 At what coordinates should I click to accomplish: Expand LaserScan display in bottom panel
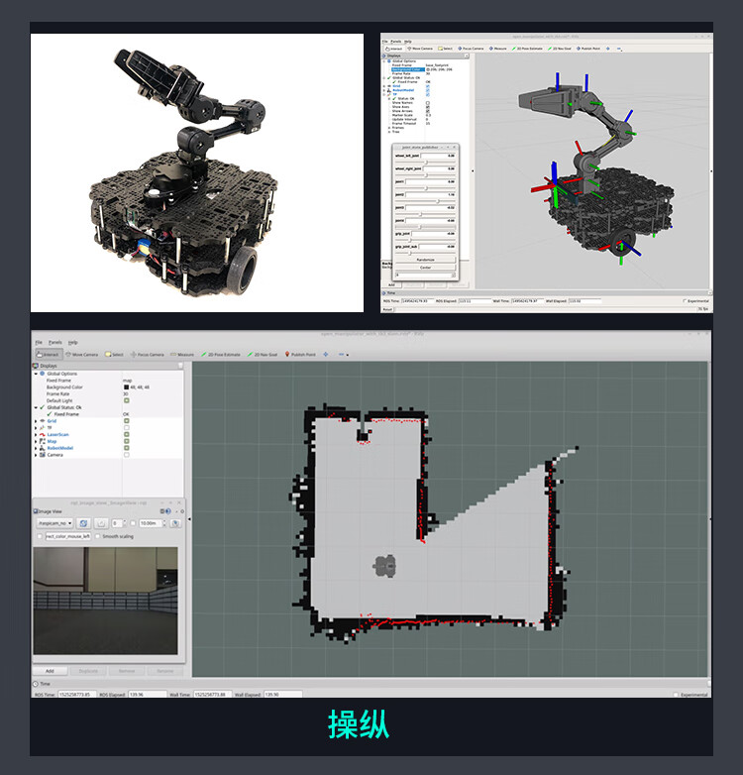point(36,434)
